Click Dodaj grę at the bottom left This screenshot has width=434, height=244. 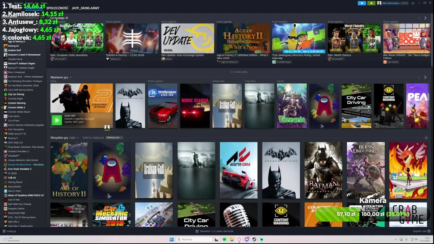[x=9, y=231]
